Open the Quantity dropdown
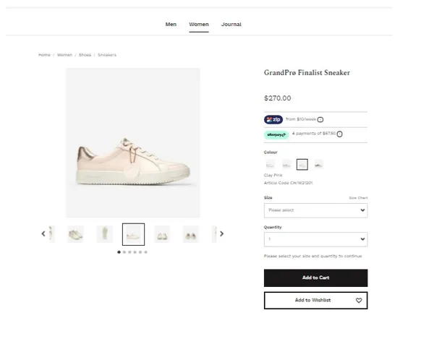Viewport: 434px width, 339px height. [x=315, y=239]
